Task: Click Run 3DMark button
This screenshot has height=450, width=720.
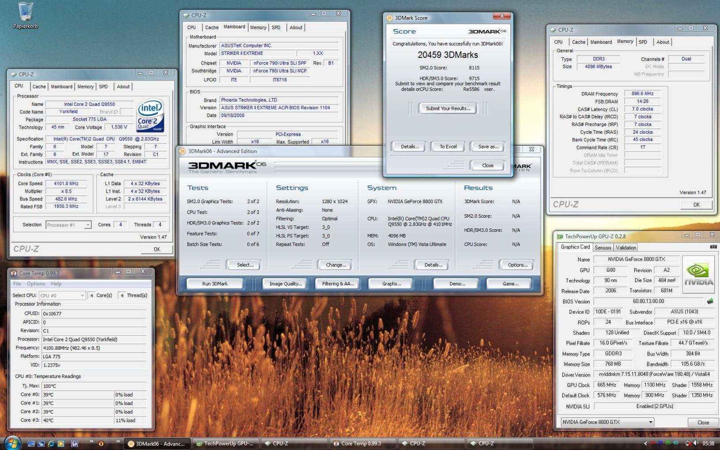Action: 215,284
